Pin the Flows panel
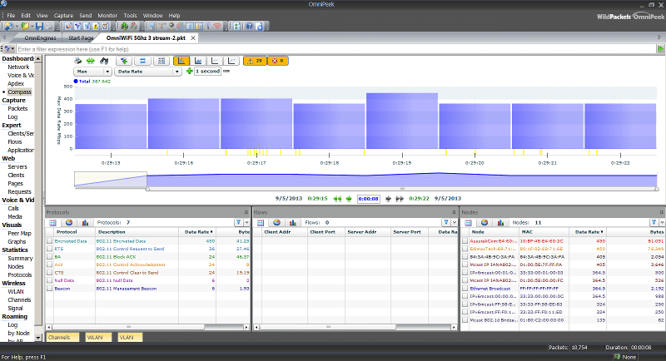Viewport: 666px width, 361px height. click(454, 212)
